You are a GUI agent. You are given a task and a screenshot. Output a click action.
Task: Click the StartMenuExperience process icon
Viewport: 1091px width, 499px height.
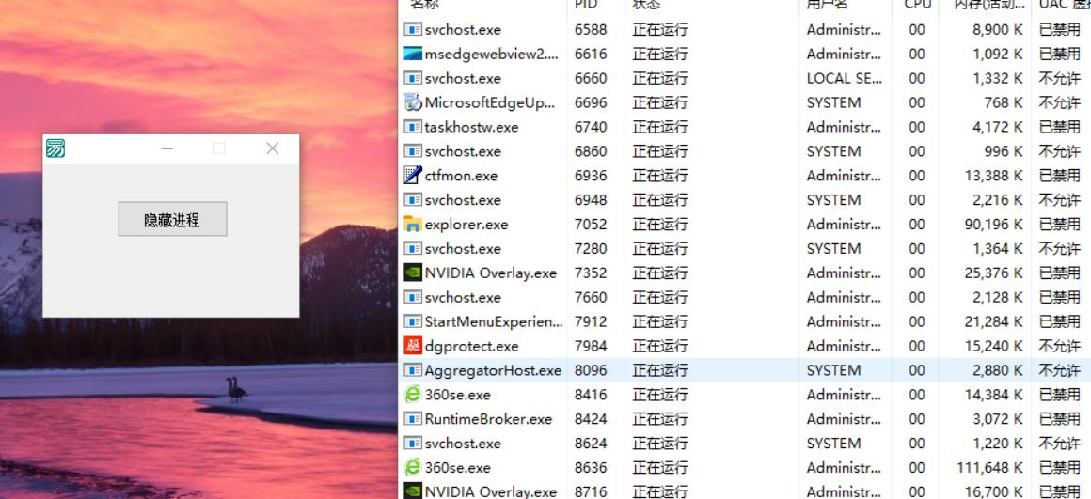413,321
